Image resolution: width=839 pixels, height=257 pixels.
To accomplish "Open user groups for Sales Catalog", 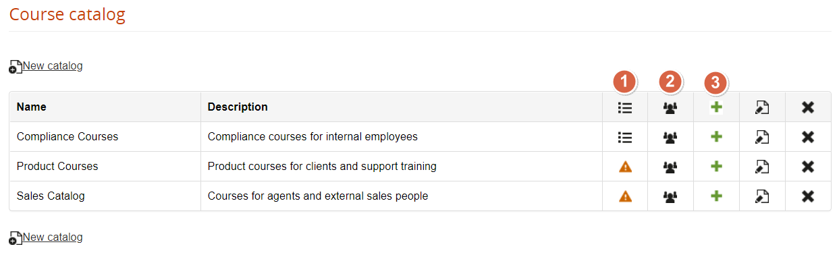I will 670,196.
